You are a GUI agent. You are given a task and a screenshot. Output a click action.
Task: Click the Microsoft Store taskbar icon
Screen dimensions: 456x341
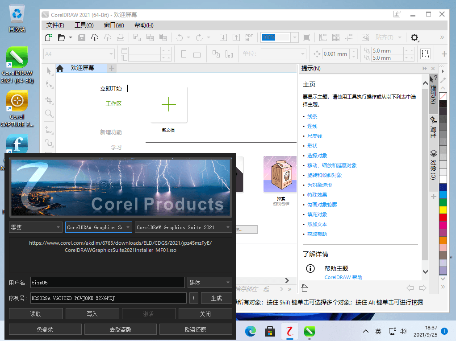[270, 331]
